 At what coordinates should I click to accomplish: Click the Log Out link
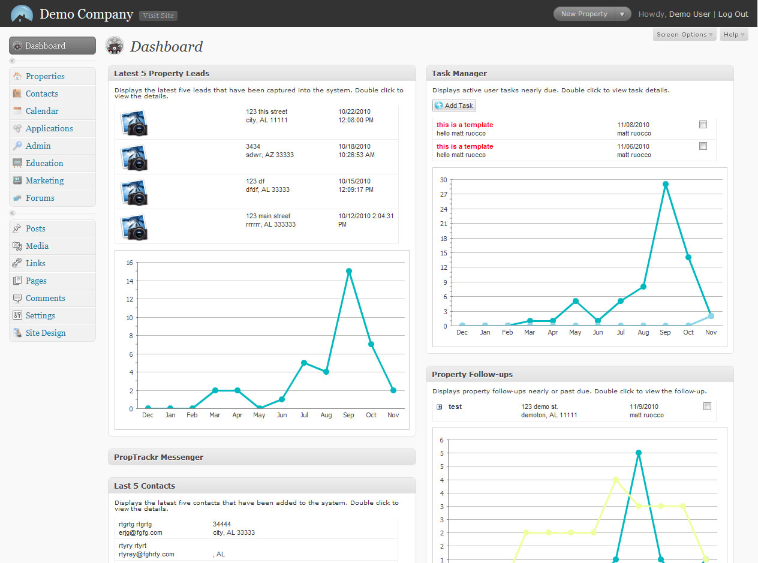733,14
